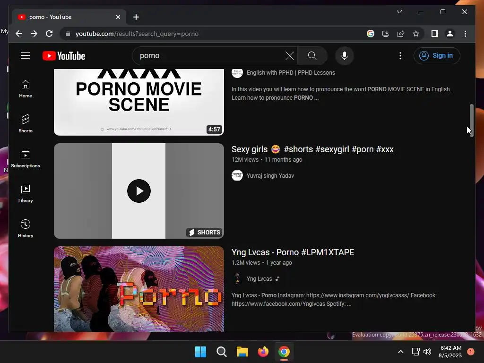Click the Yng Lvcas channel avatar
The image size is (484, 363).
237,278
